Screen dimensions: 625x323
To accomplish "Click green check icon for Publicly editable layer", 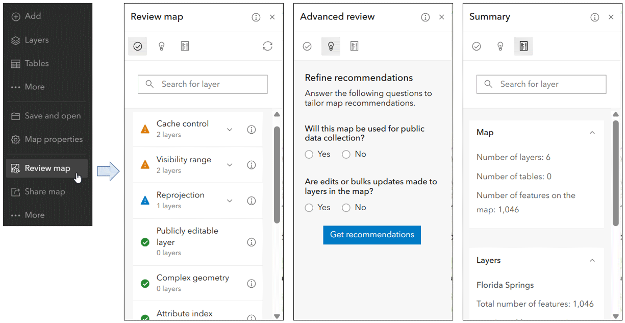I will (145, 242).
